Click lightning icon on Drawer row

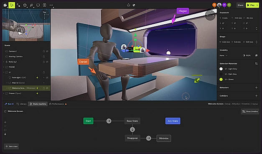tap(38, 93)
